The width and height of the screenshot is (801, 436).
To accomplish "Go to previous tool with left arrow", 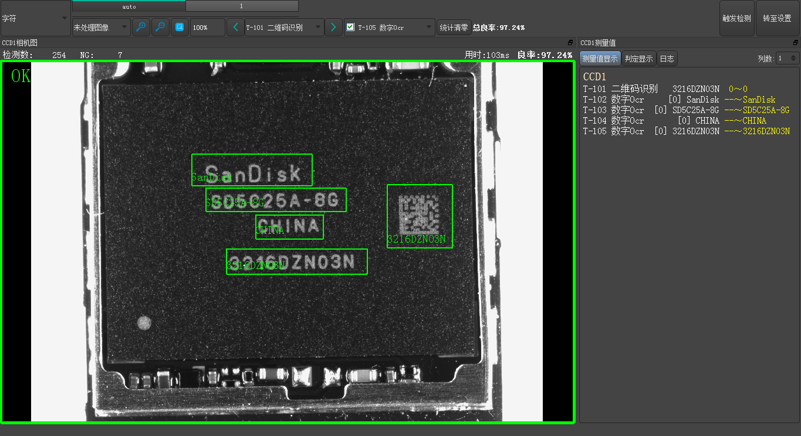I will 235,28.
